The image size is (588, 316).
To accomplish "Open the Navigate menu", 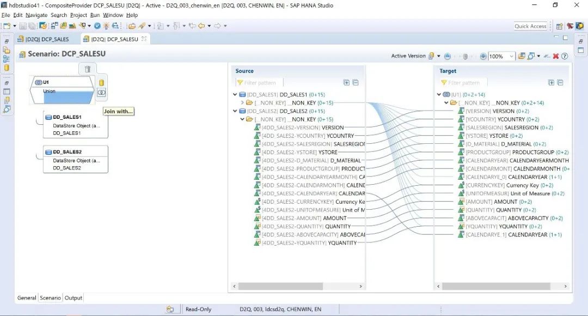I will (x=36, y=15).
